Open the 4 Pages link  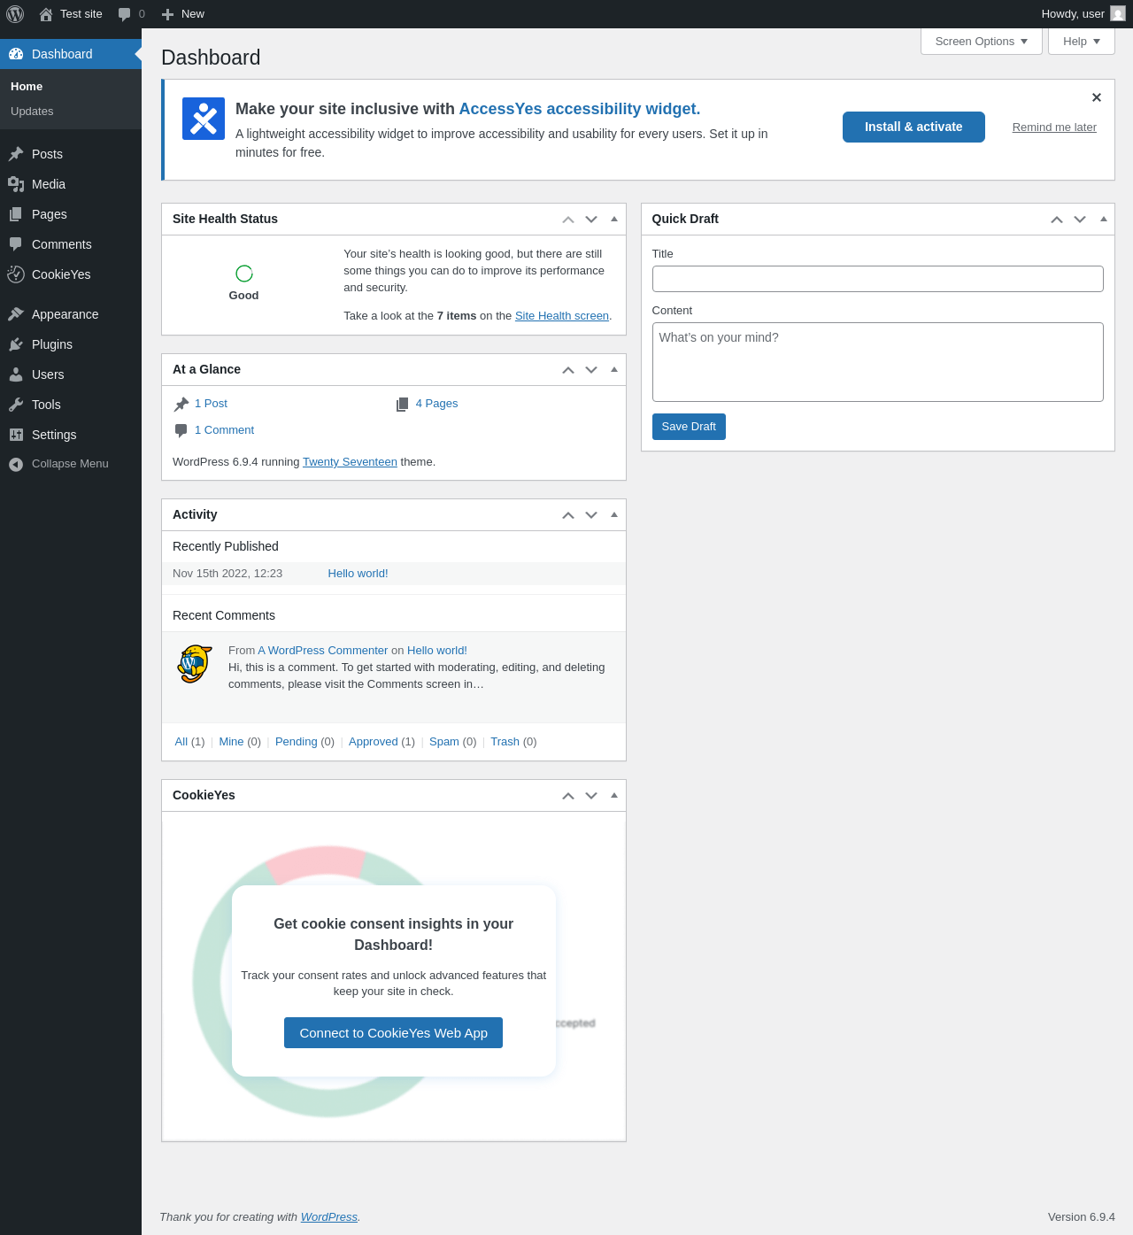tap(436, 404)
